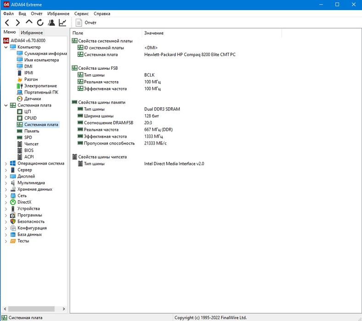Click the ЦП processor icon
The width and height of the screenshot is (362, 321).
(x=20, y=112)
